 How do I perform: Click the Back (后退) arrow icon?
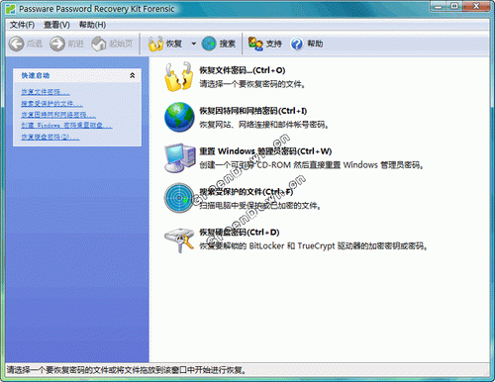coord(16,44)
